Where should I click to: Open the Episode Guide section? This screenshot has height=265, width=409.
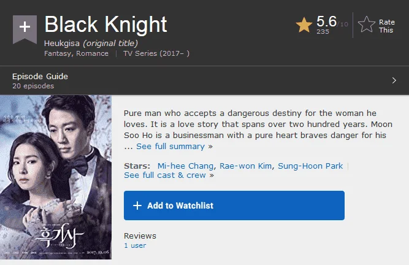coord(40,77)
